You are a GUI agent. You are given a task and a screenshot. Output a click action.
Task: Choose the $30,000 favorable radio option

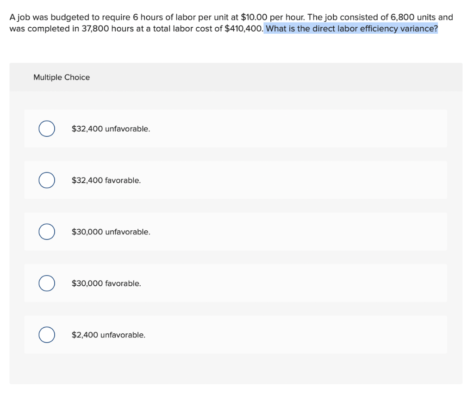47,283
